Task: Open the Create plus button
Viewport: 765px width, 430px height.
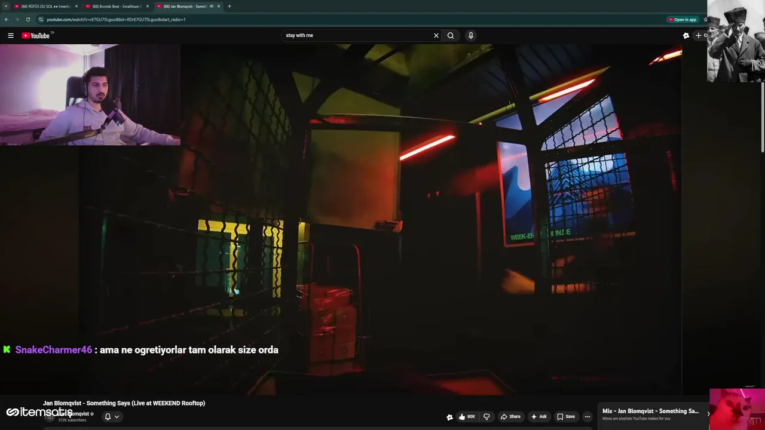Action: click(x=700, y=35)
